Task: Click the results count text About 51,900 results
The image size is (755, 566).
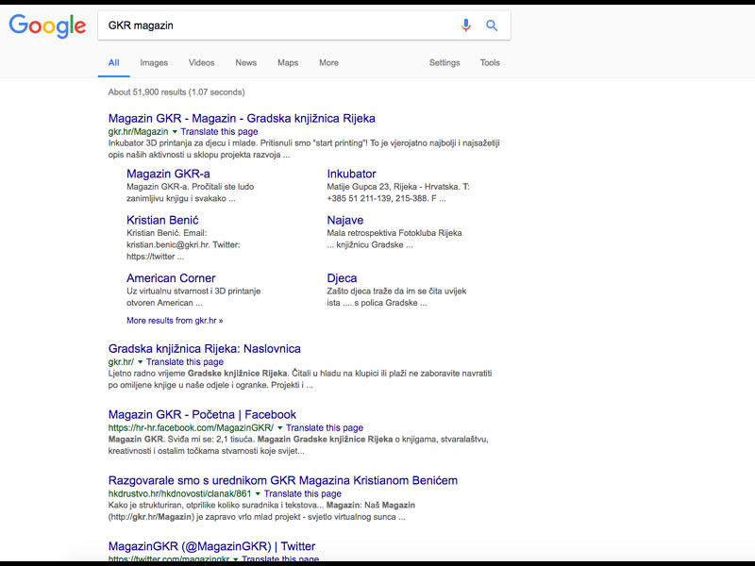Action: pos(176,92)
